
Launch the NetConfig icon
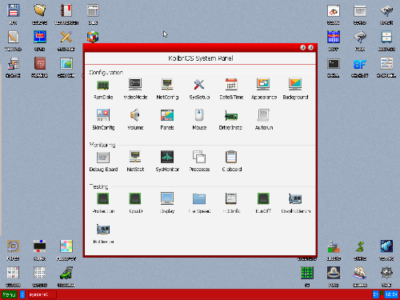click(x=167, y=85)
